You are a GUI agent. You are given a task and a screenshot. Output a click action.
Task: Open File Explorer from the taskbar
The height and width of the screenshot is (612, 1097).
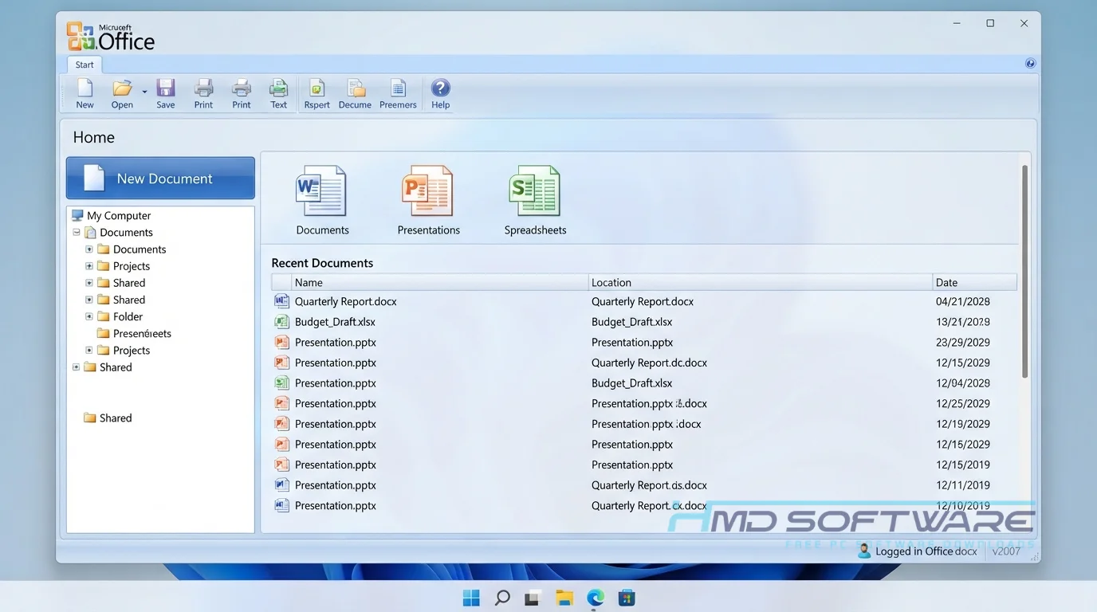point(564,598)
